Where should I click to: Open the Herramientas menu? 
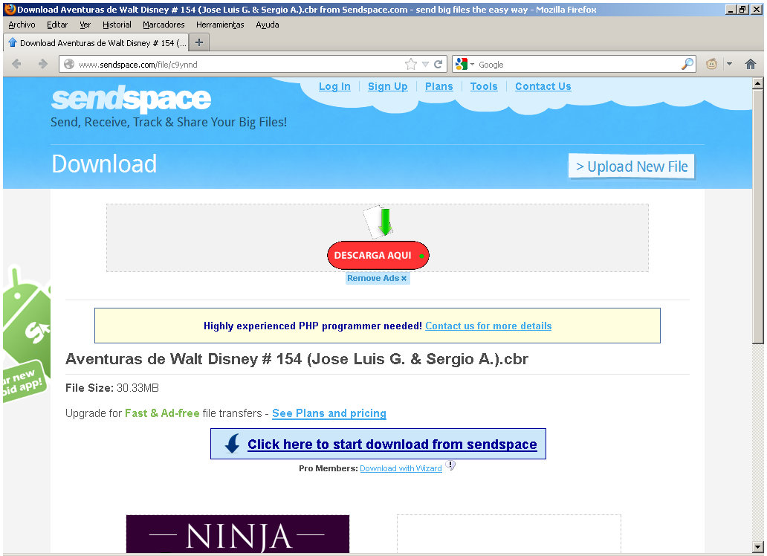pos(220,25)
